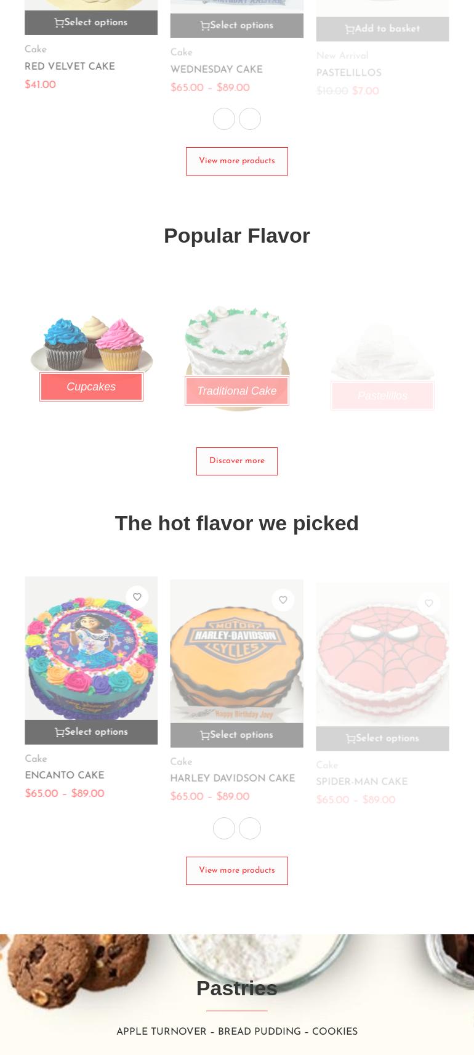The height and width of the screenshot is (1055, 474).
Task: Open Spider-Man Cake product title link
Action: [362, 782]
